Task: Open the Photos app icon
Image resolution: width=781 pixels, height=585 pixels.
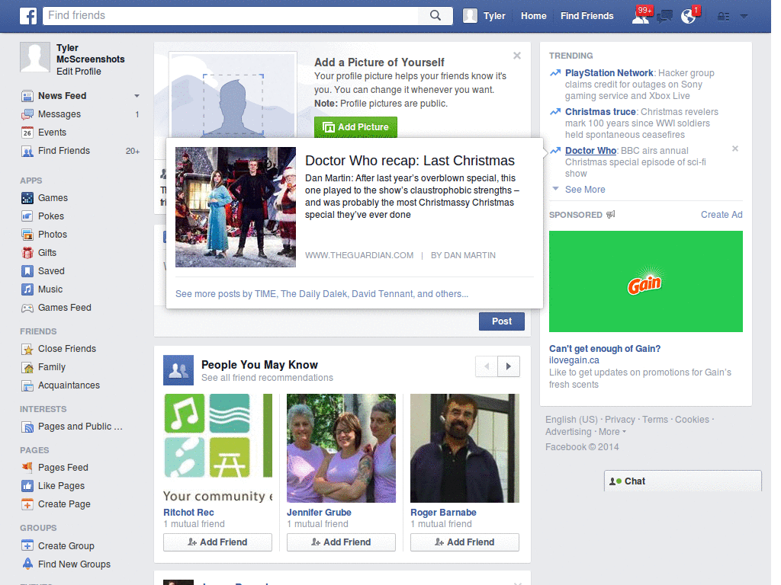Action: click(x=27, y=235)
